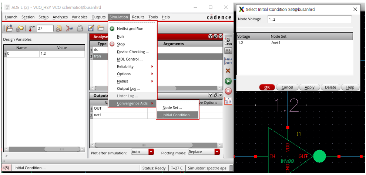Click the OUT row in Outputs
The width and height of the screenshot is (366, 175).
tap(157, 109)
